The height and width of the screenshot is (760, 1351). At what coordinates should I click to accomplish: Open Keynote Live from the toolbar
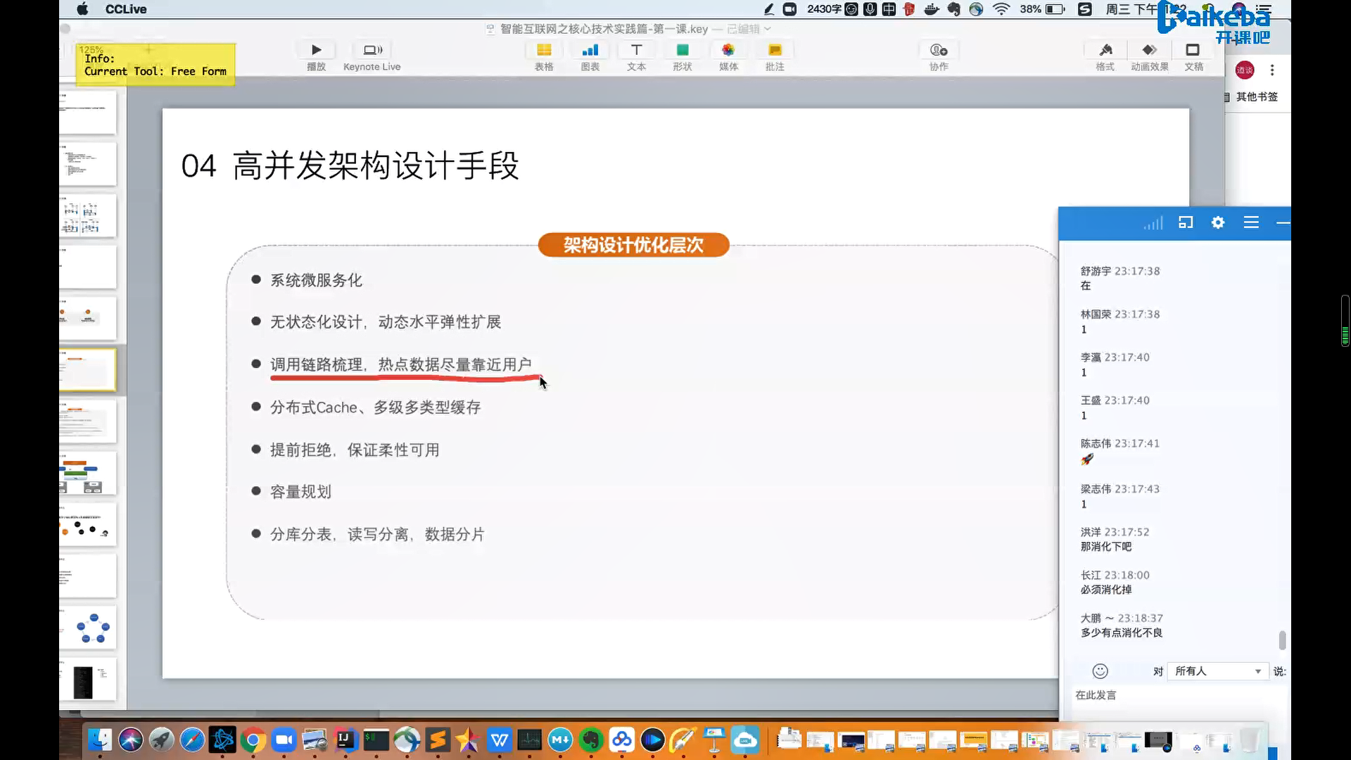point(372,50)
